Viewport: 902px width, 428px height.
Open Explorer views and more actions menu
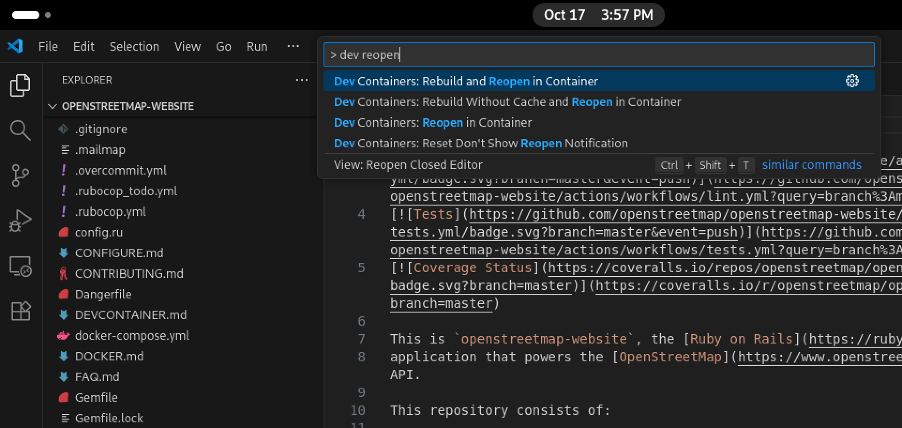coord(301,80)
